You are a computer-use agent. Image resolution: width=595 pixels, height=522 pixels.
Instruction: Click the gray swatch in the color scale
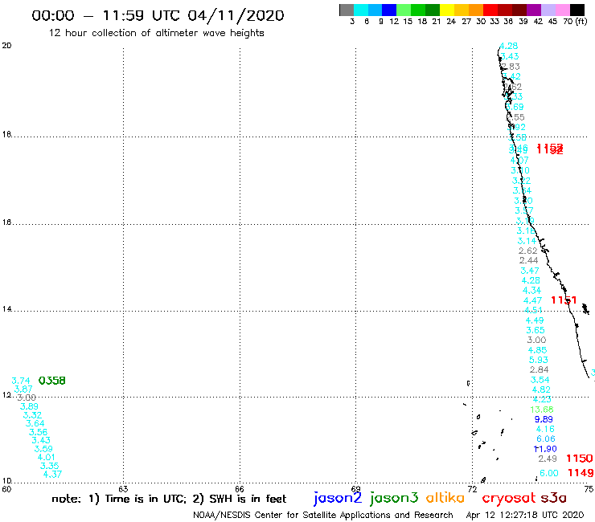(x=347, y=10)
